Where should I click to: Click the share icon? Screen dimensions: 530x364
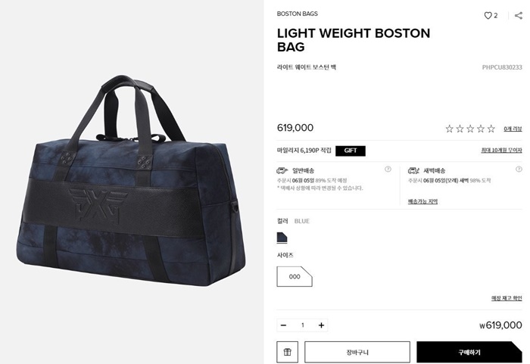[x=518, y=16]
